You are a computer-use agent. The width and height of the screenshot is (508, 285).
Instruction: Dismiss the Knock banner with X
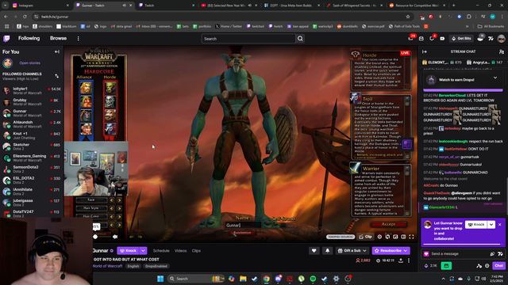[500, 224]
